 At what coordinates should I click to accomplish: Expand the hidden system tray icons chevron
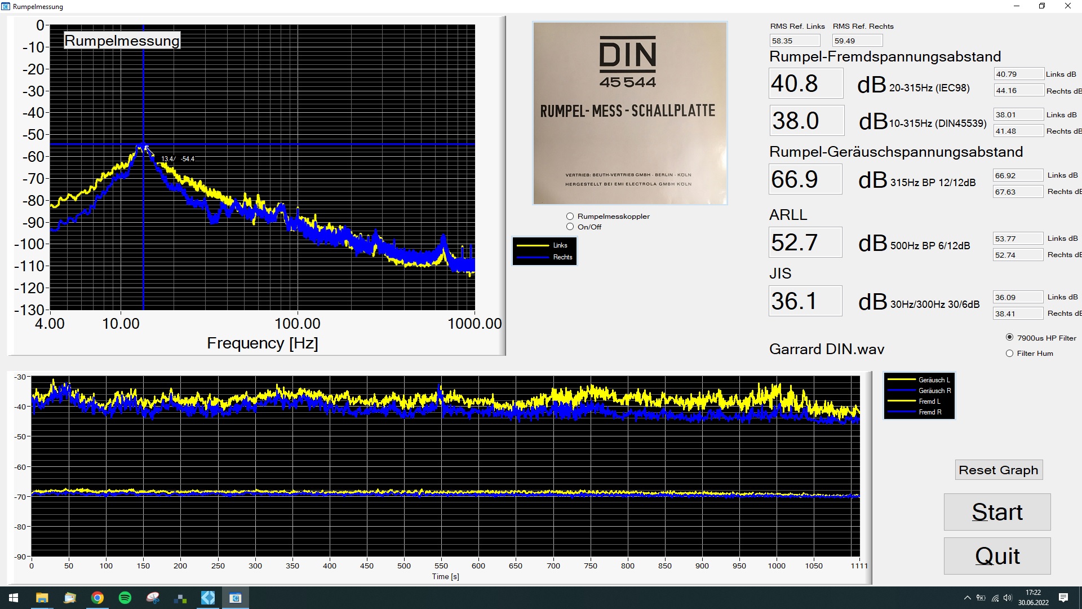click(x=967, y=598)
